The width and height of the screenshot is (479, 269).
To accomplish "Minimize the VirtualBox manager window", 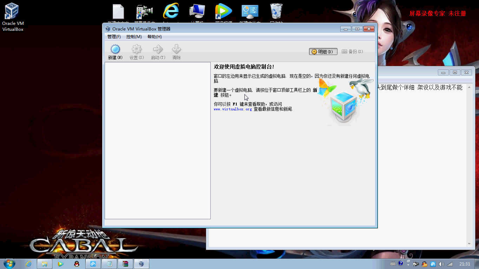I will tap(346, 29).
